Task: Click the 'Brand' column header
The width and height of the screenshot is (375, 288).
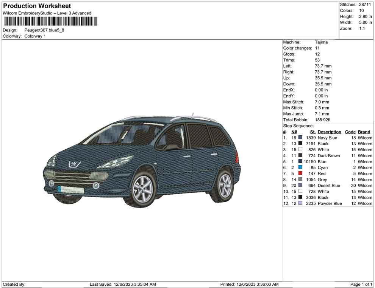Action: click(364, 132)
